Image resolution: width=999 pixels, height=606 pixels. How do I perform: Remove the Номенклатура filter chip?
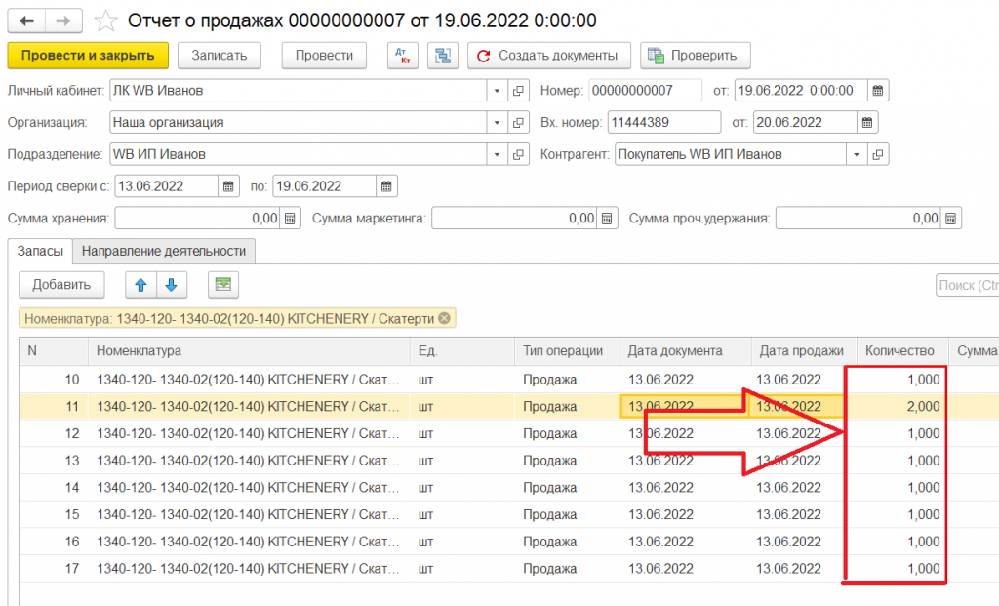pos(444,318)
